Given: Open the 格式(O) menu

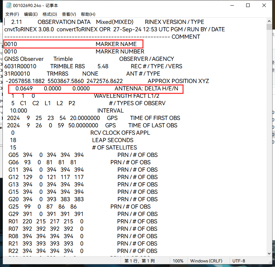Looking at the screenshot, I should tap(50, 14).
